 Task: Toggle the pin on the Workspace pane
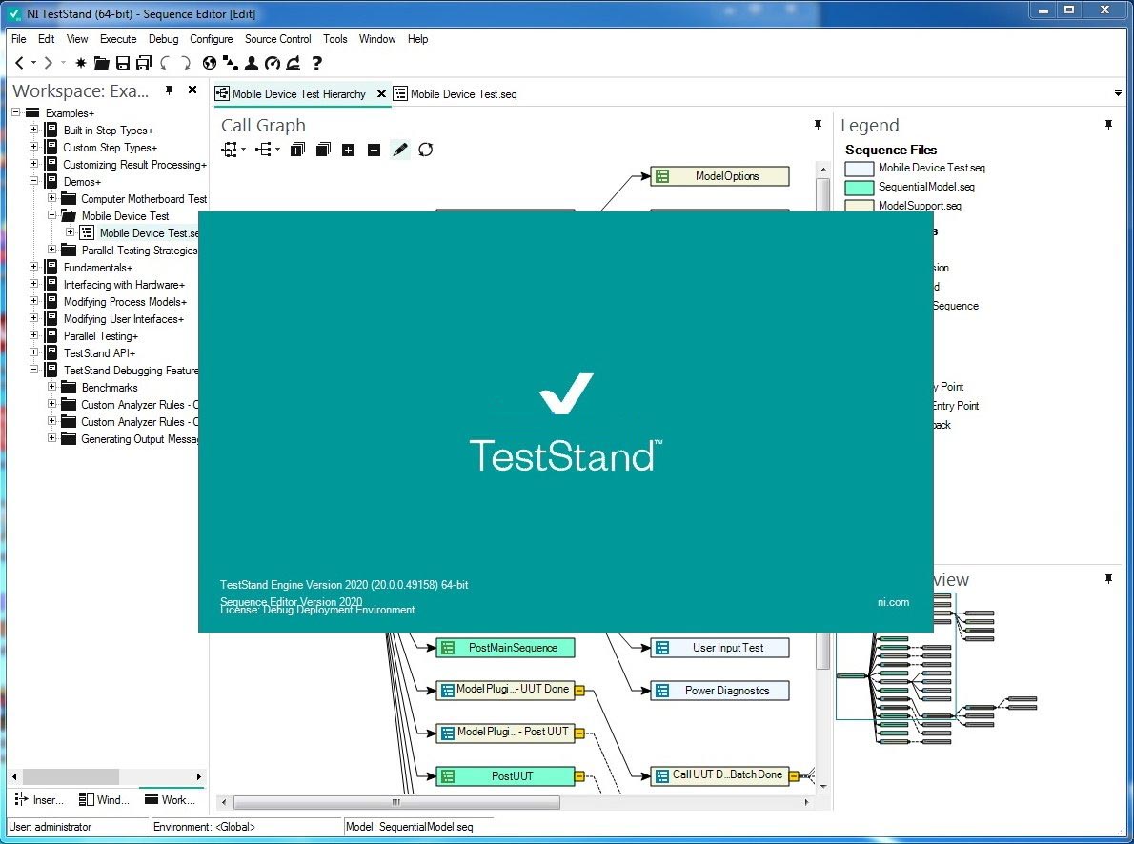169,90
